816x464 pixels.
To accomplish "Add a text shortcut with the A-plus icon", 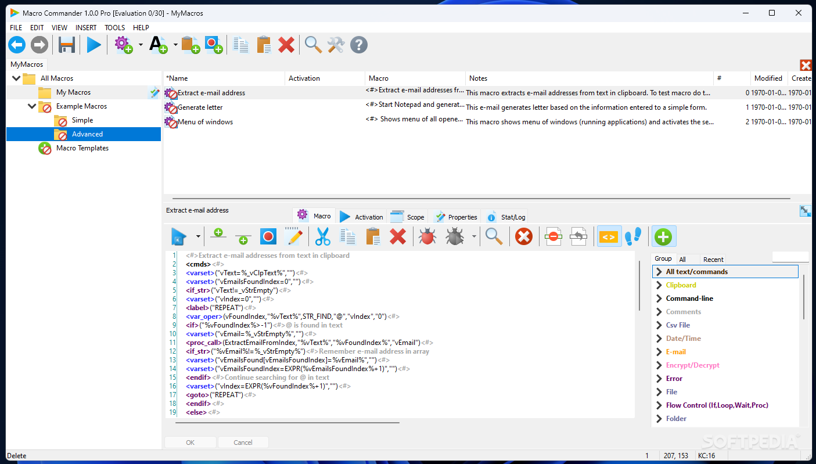I will [x=159, y=45].
